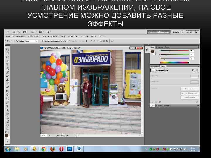Viewport: 211px width, 158px height.
Task: Add a pixel mask in Masks panel
Action: [193, 70]
